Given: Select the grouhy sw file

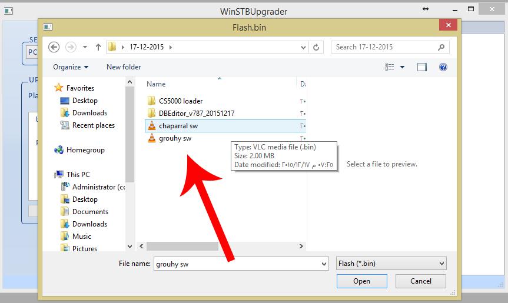Looking at the screenshot, I should [x=175, y=138].
